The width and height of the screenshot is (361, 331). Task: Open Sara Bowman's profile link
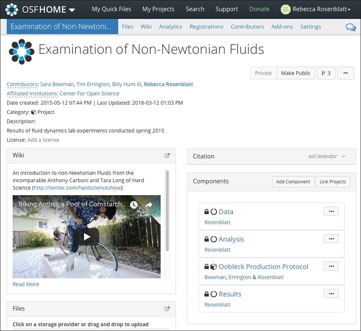click(57, 84)
